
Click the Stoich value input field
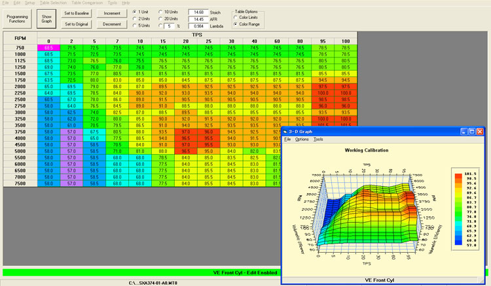pos(200,12)
